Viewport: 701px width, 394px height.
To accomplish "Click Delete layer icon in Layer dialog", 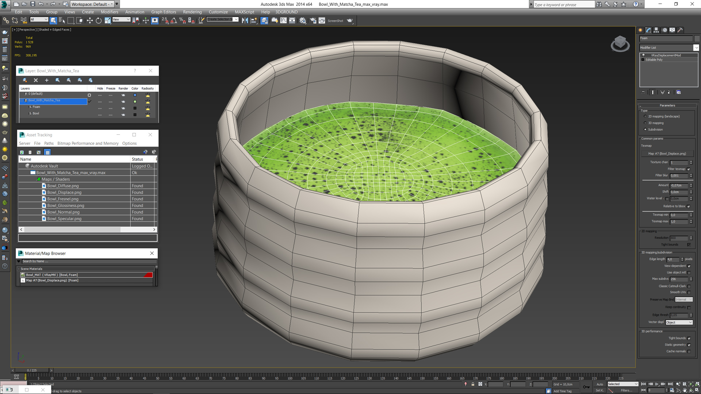I will pyautogui.click(x=36, y=80).
